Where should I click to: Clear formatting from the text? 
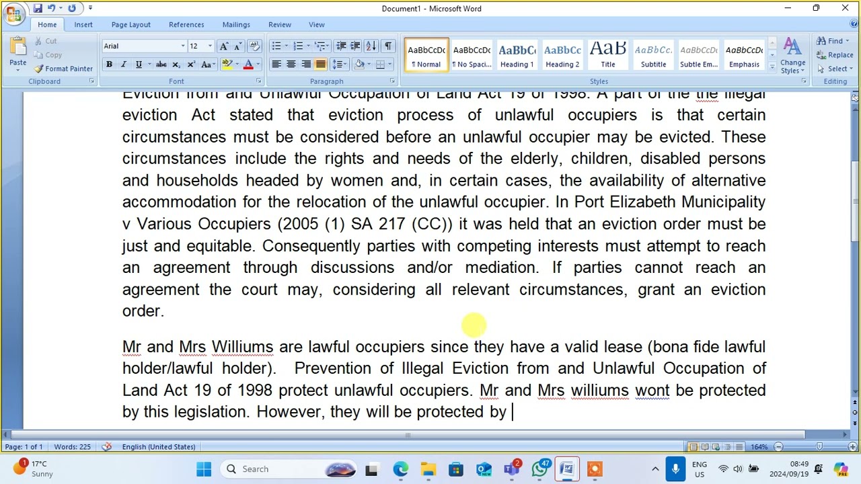click(254, 46)
